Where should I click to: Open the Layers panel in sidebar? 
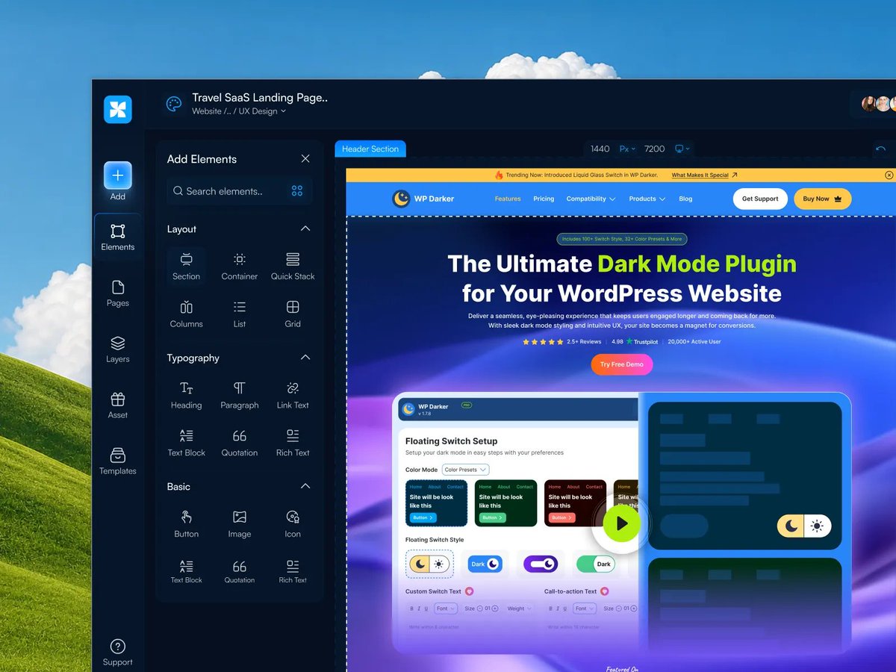click(118, 349)
